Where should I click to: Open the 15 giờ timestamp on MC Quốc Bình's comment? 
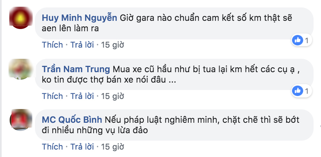tap(112, 147)
